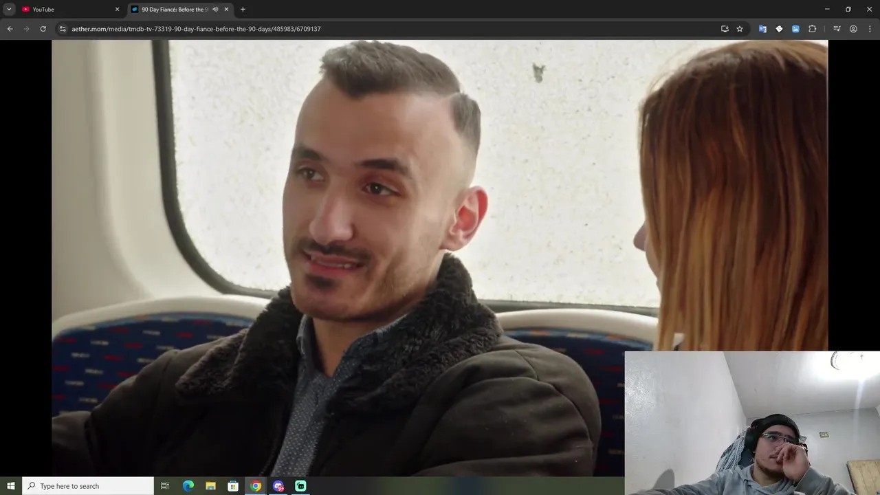Switch to the YouTube tab
The image size is (880, 495).
pyautogui.click(x=69, y=9)
